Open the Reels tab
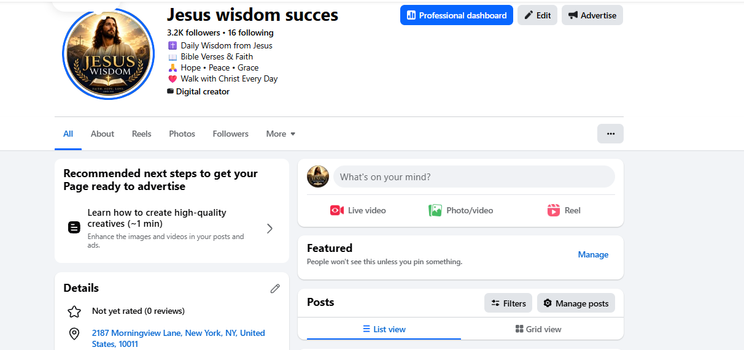Image resolution: width=744 pixels, height=350 pixels. [x=141, y=134]
